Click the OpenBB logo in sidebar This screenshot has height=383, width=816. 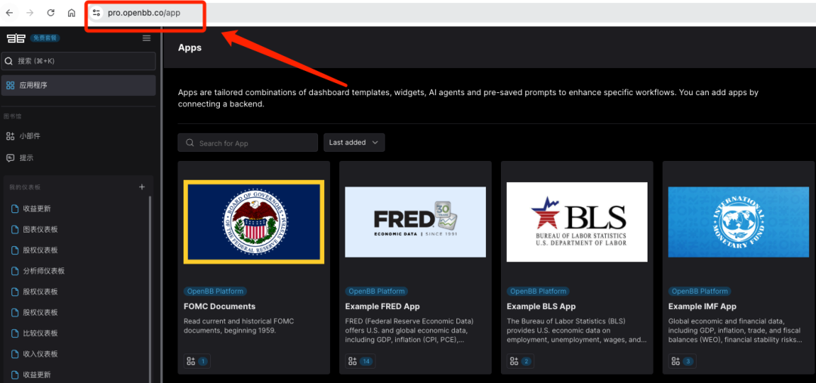(15, 38)
